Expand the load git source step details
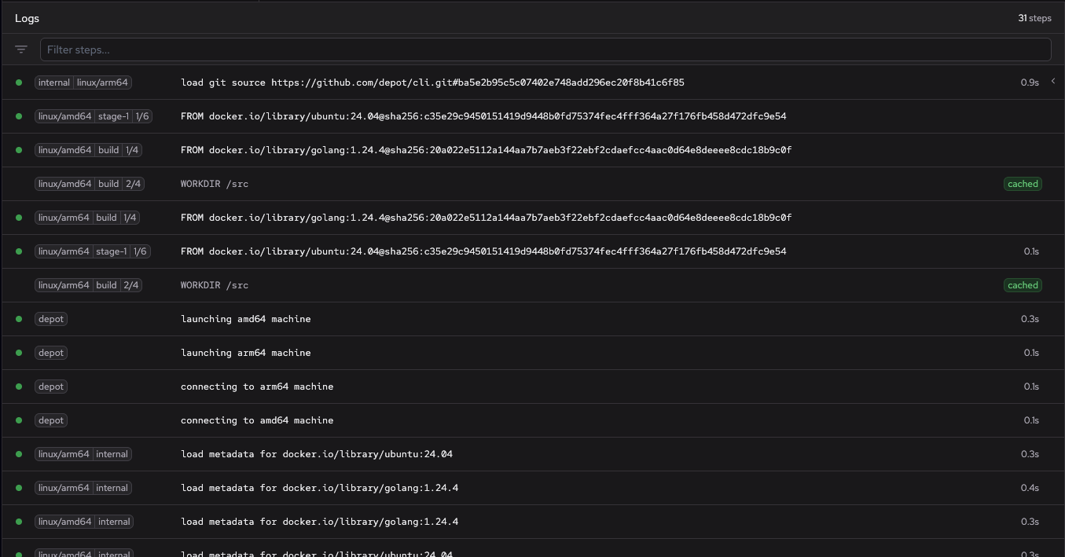 pos(1053,82)
